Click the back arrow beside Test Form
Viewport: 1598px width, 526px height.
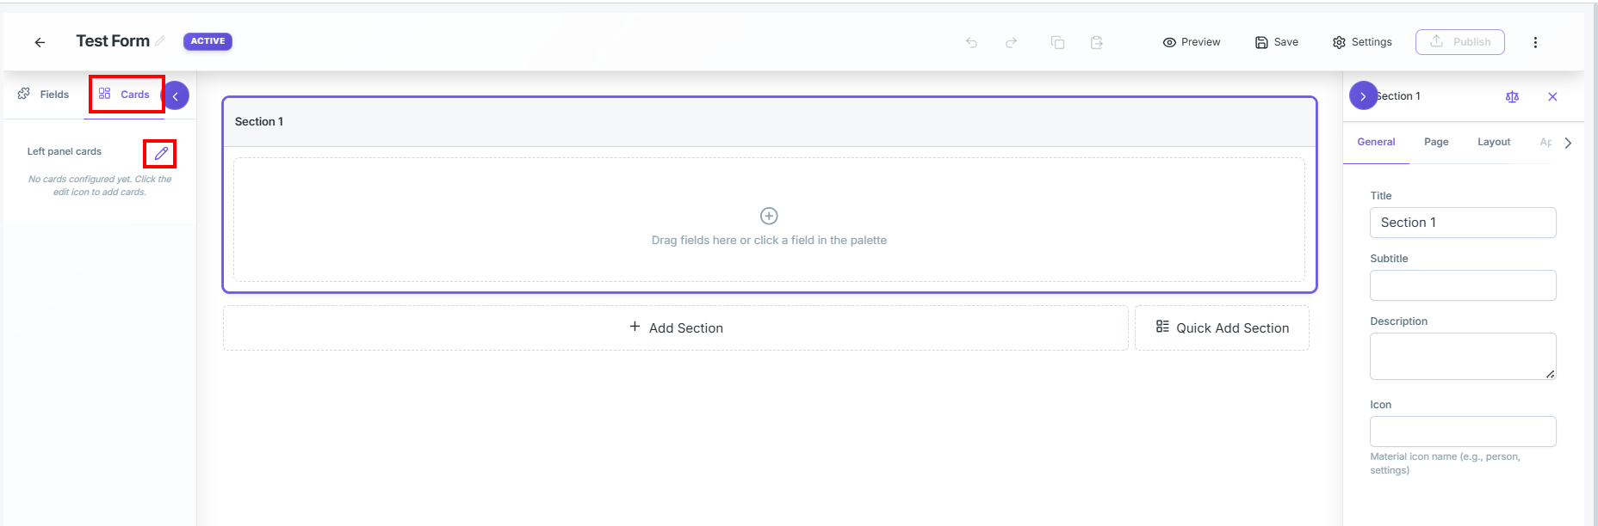(40, 42)
